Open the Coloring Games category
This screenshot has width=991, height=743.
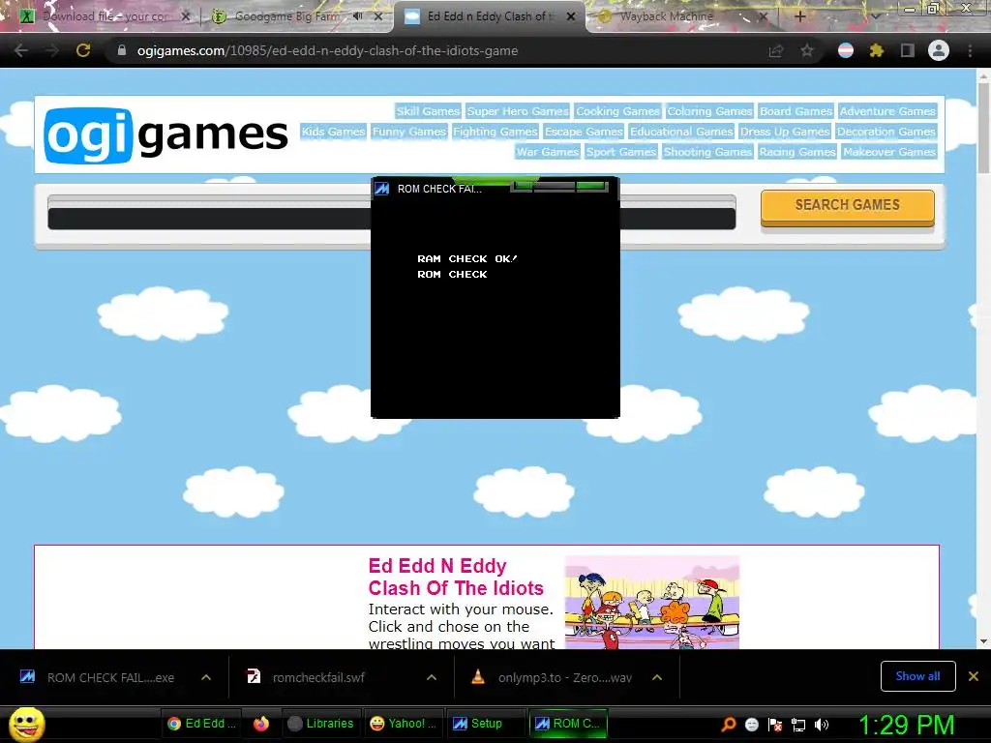point(709,111)
